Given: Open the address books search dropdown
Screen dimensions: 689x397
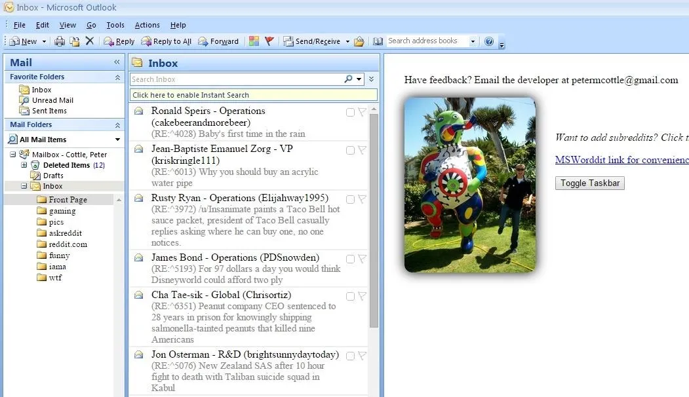Looking at the screenshot, I should (473, 42).
